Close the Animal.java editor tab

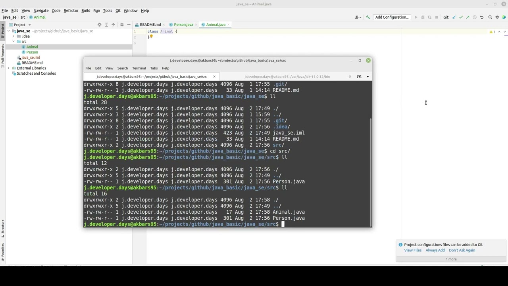(x=229, y=25)
